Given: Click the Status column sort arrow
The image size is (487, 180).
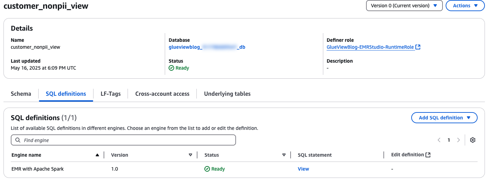Looking at the screenshot, I should coord(284,155).
